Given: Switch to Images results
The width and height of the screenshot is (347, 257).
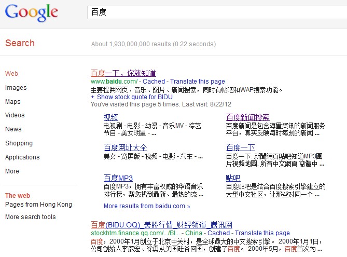Looking at the screenshot, I should 16,88.
